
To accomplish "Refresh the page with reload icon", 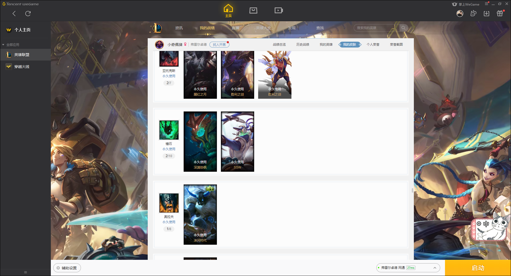I will (28, 14).
